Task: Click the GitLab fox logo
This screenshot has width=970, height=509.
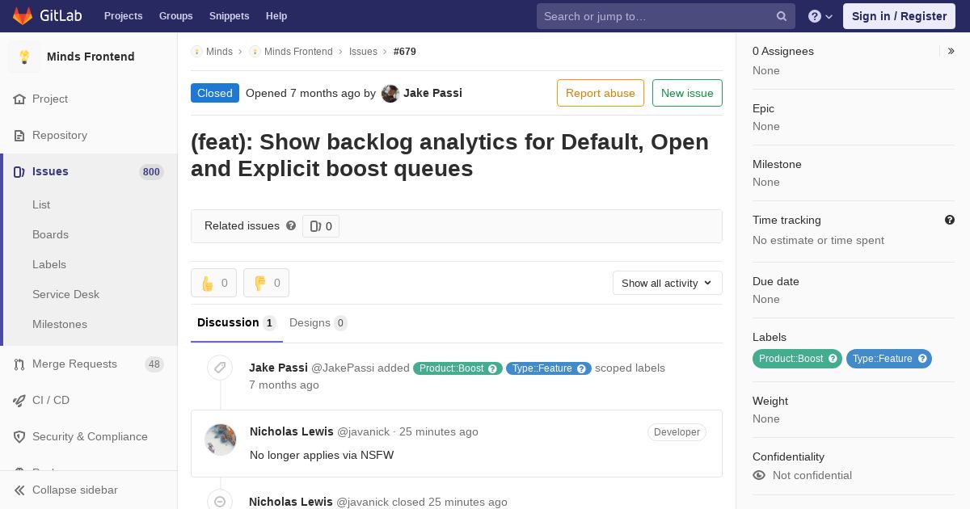Action: [x=23, y=16]
